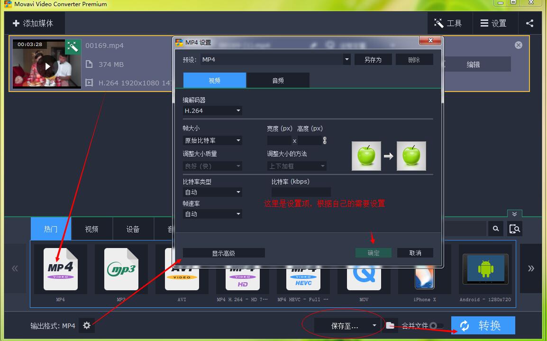Show previous formats with left double-arrow

15,268
